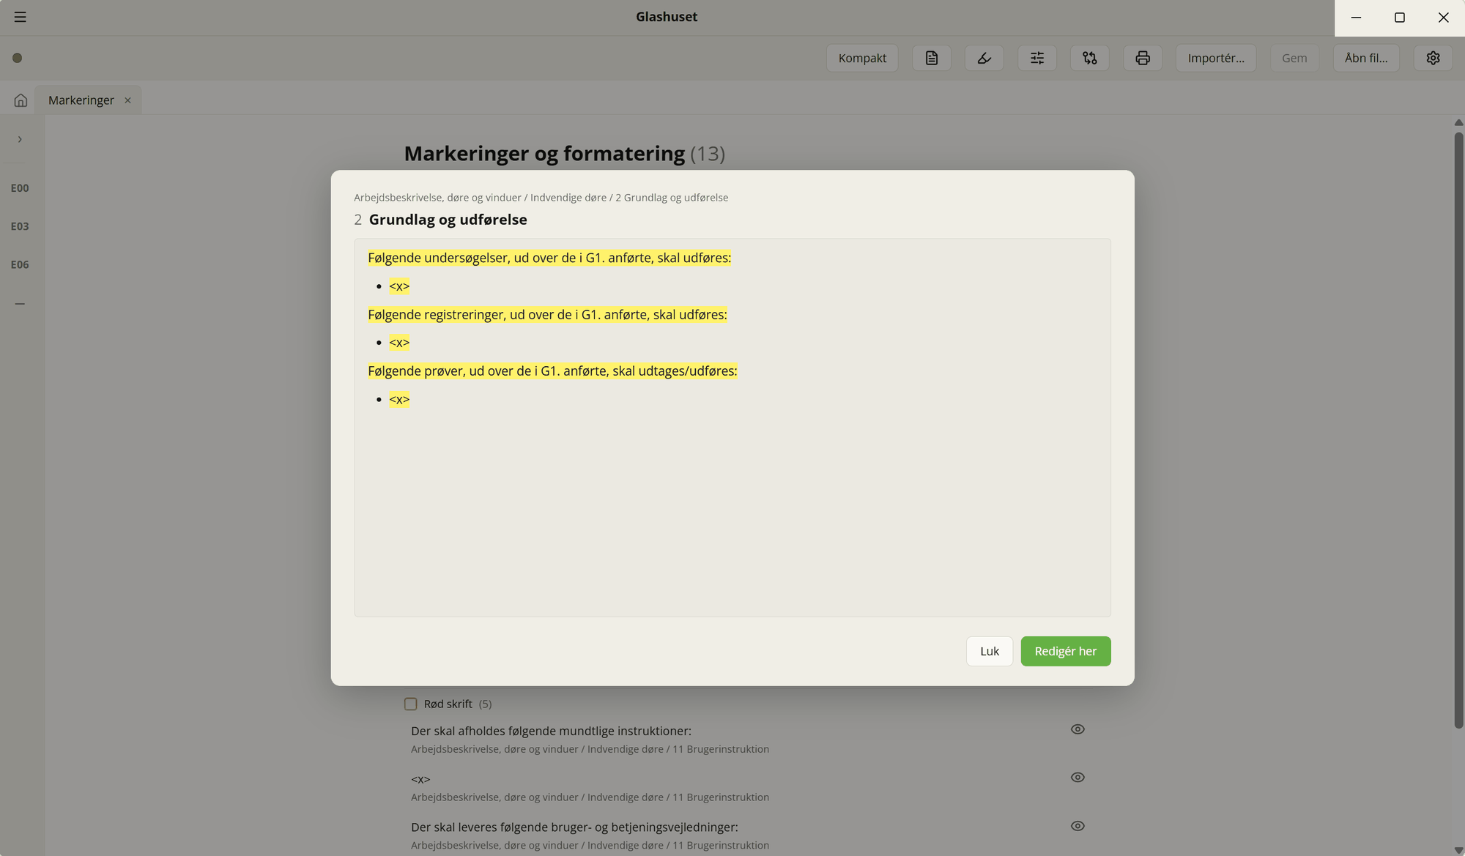Click the document page icon in toolbar
The width and height of the screenshot is (1465, 856).
click(931, 58)
